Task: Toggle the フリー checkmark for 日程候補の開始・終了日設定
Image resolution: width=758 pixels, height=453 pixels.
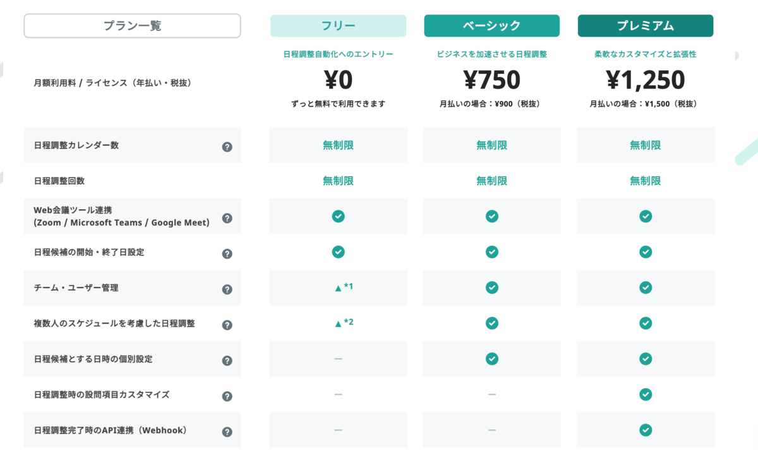Action: tap(339, 251)
